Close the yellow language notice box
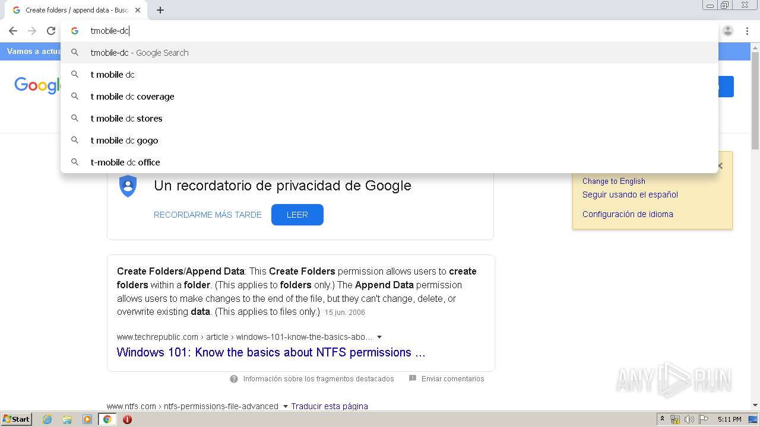This screenshot has width=760, height=427. click(720, 165)
